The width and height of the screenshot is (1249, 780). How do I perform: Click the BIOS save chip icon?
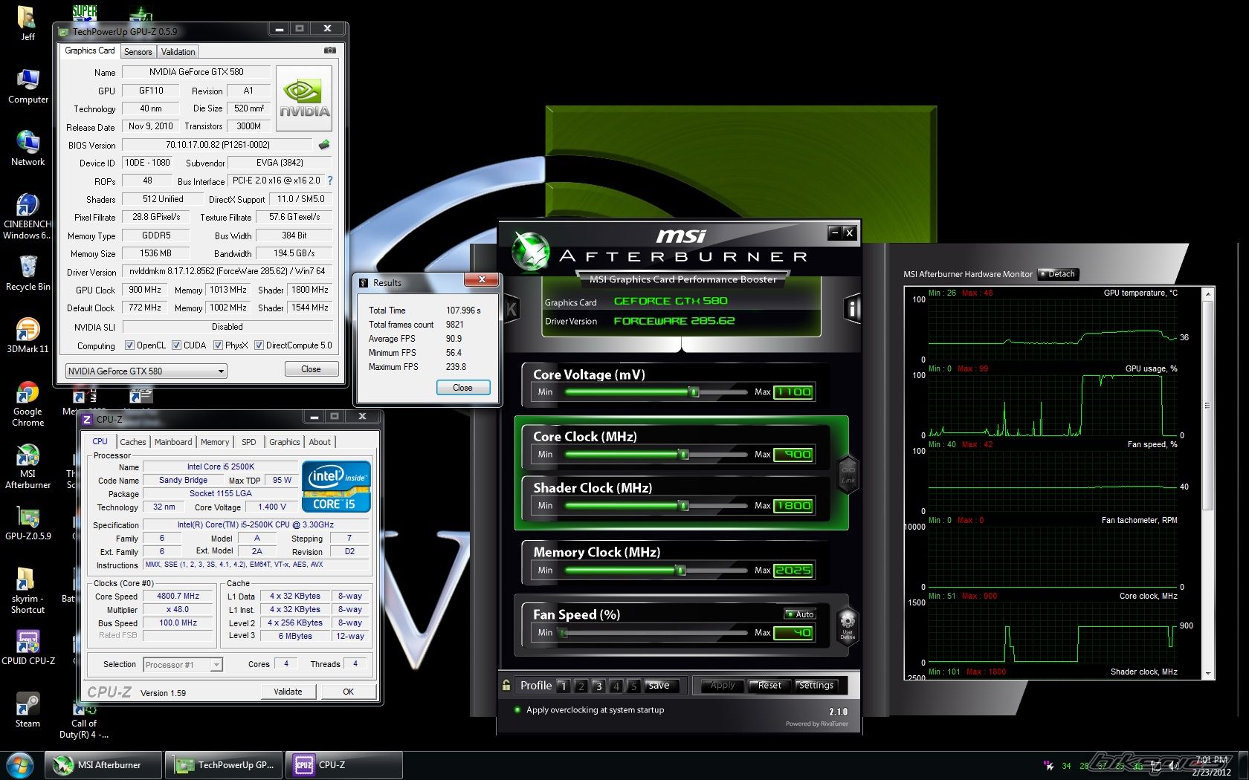324,145
